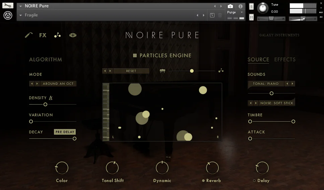Screen dimensions: 324x190
Task: Click the Color knob
Action: 62,168
